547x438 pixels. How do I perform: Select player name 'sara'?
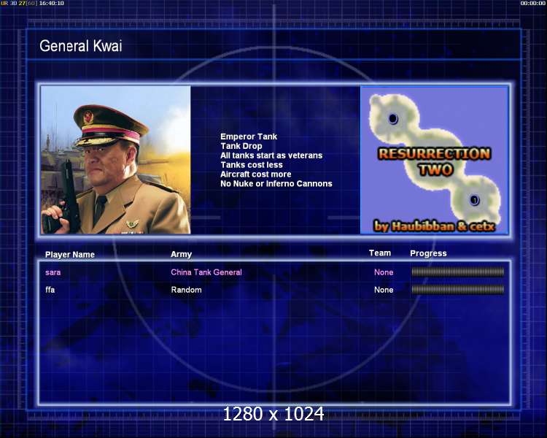pos(53,272)
